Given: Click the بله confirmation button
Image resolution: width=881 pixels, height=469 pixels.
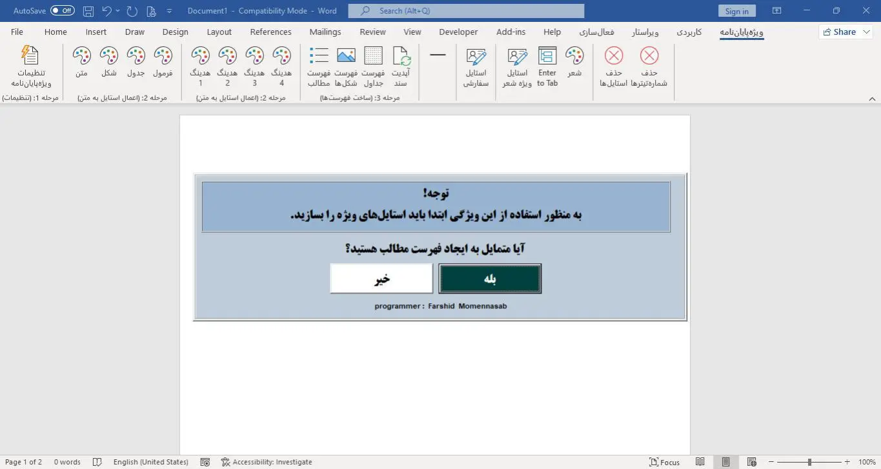Looking at the screenshot, I should (490, 278).
